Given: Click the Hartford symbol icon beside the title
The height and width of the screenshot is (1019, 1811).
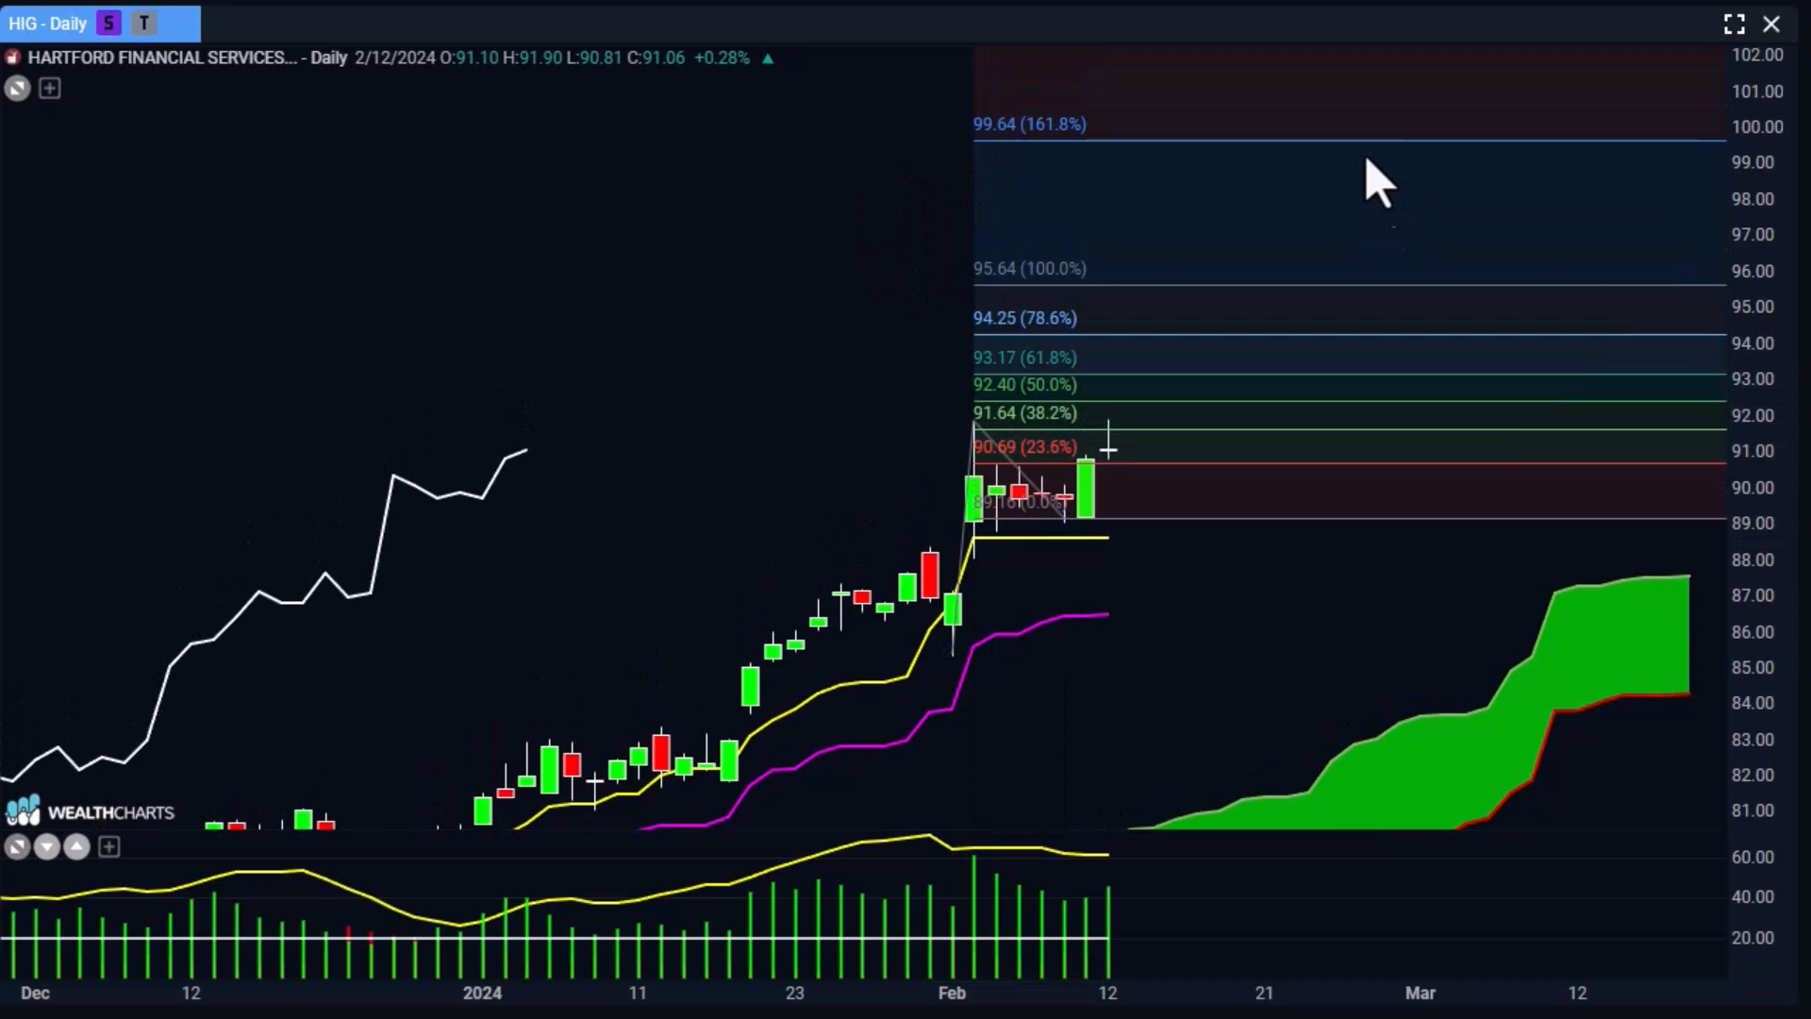Looking at the screenshot, I should [13, 58].
